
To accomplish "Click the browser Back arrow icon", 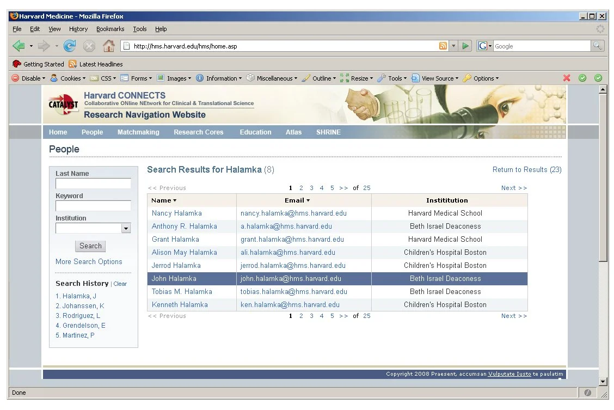I will [x=19, y=46].
